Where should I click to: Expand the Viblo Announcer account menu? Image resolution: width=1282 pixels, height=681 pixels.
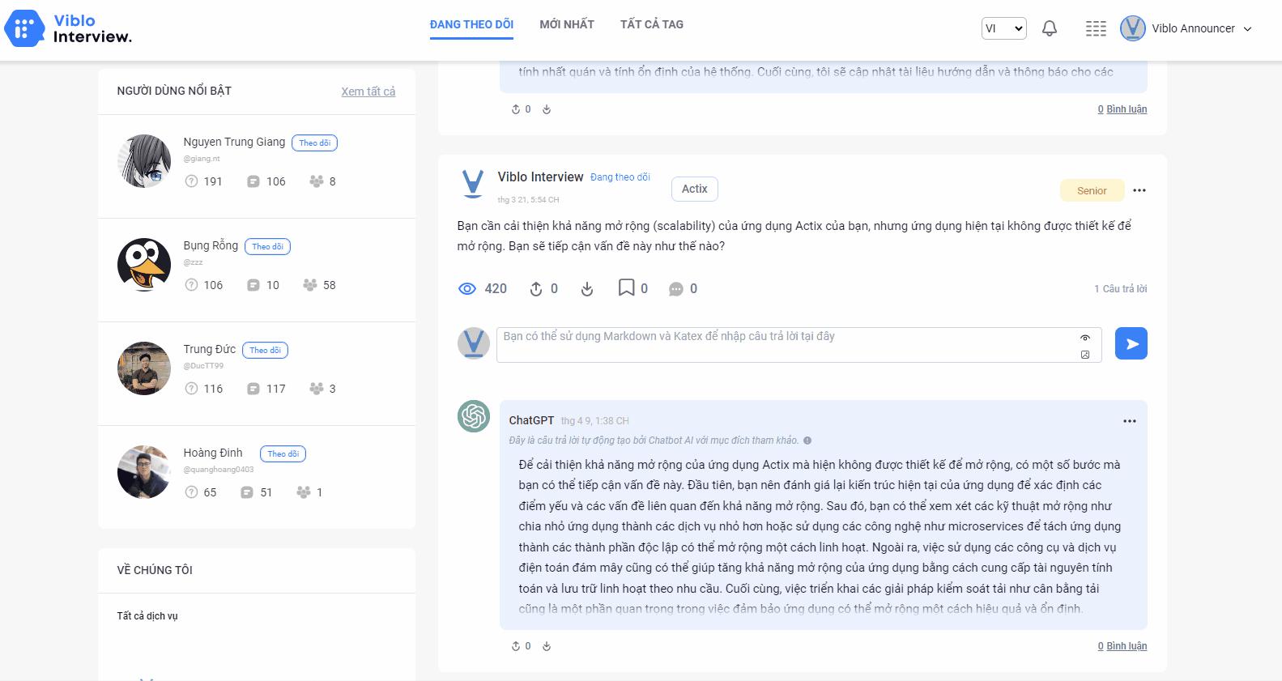(x=1248, y=28)
